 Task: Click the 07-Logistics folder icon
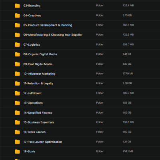(17, 45)
